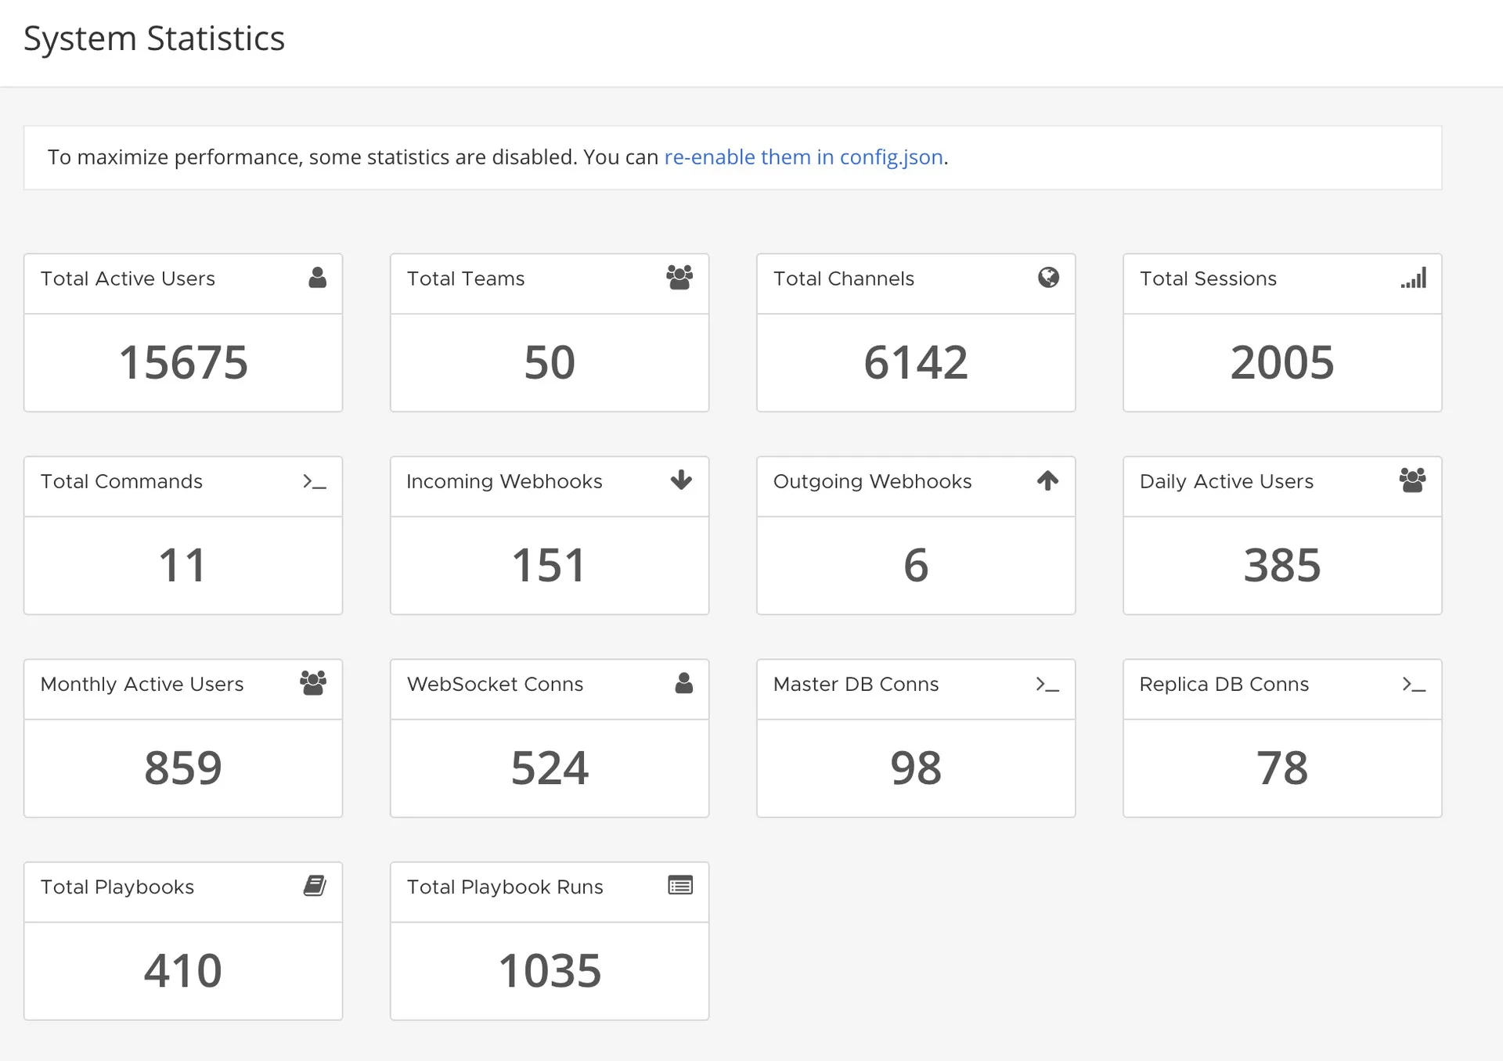
Task: Click the Total Playbook Runs label
Action: [505, 887]
